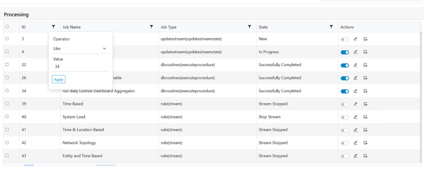Click the edit pencil for job 34
Screen dimensions: 429x170
(x=355, y=91)
